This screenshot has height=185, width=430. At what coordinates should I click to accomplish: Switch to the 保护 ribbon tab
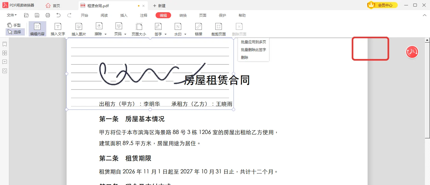[222, 16]
